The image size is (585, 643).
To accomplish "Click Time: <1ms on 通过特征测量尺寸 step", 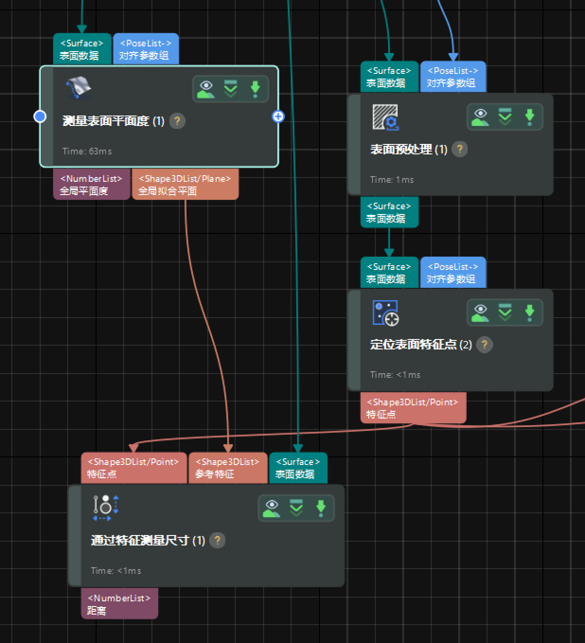I will click(116, 571).
